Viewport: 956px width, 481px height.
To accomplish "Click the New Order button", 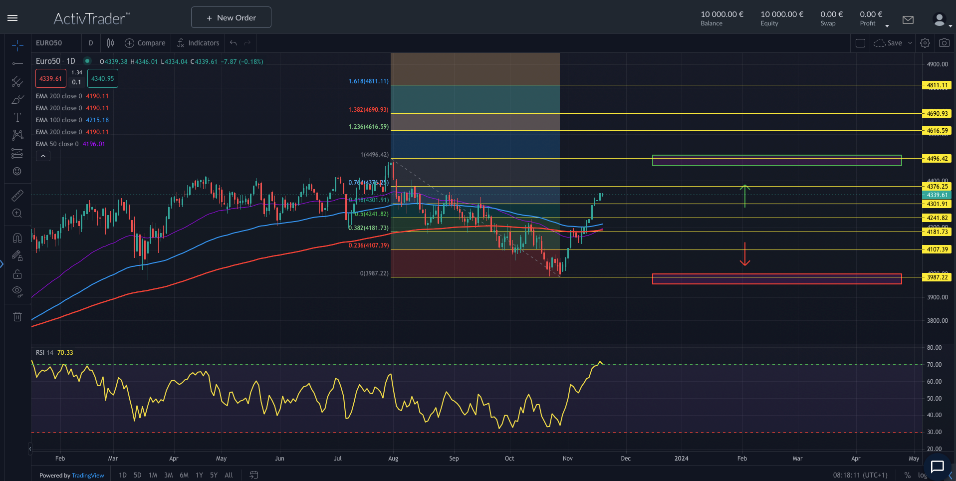I will point(231,17).
